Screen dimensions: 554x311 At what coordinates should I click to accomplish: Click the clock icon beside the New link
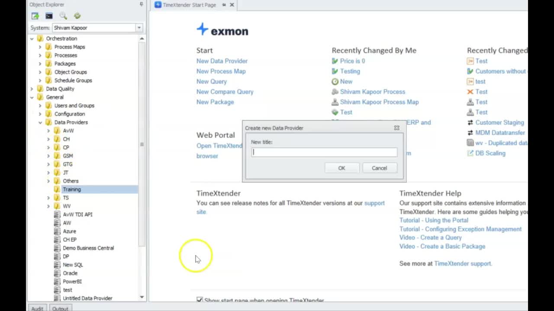[x=335, y=82]
